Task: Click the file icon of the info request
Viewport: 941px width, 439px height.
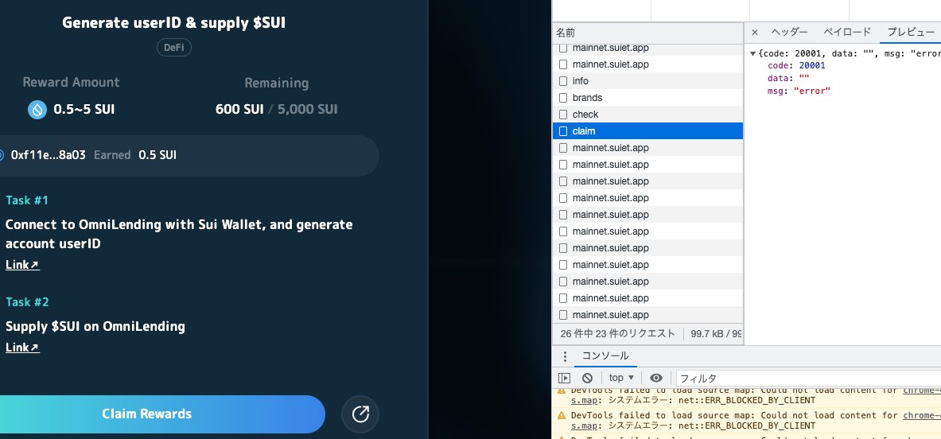Action: [x=563, y=81]
